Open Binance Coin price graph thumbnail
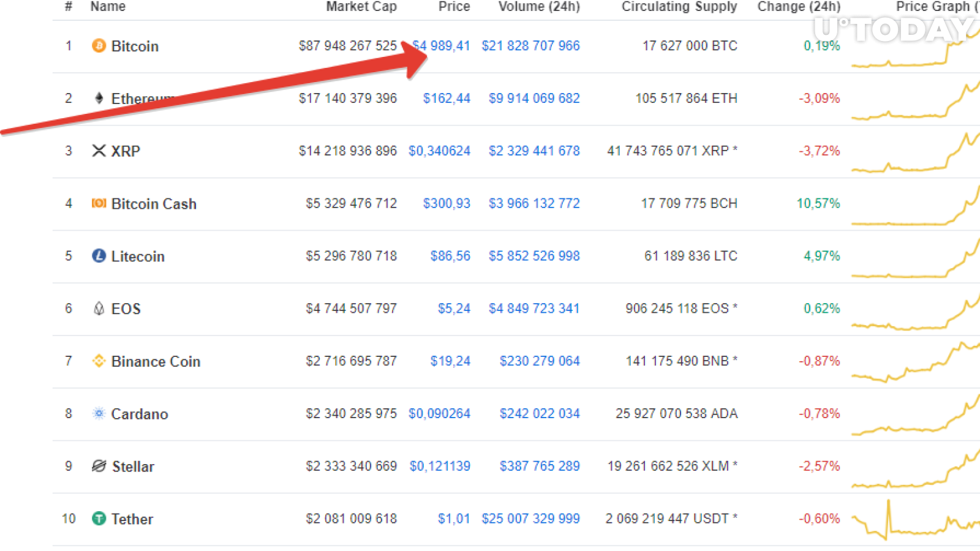Viewport: 980px width, 551px height. 916,362
